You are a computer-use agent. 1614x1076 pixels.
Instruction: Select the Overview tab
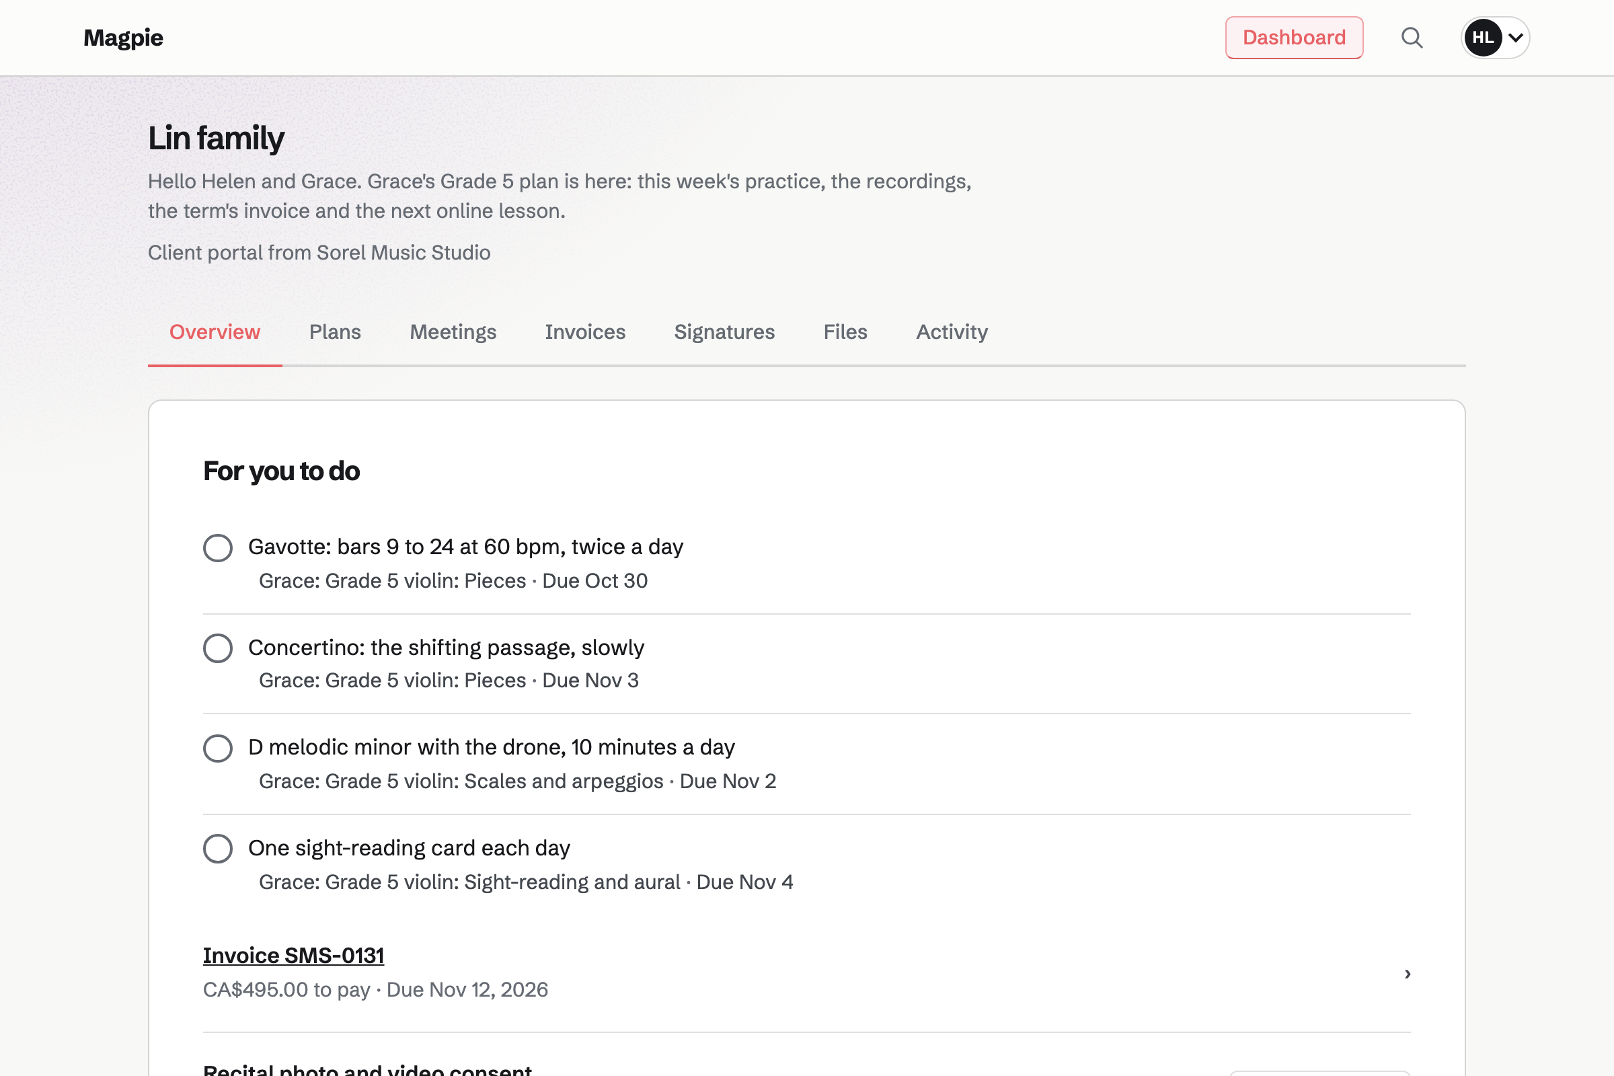(x=215, y=332)
